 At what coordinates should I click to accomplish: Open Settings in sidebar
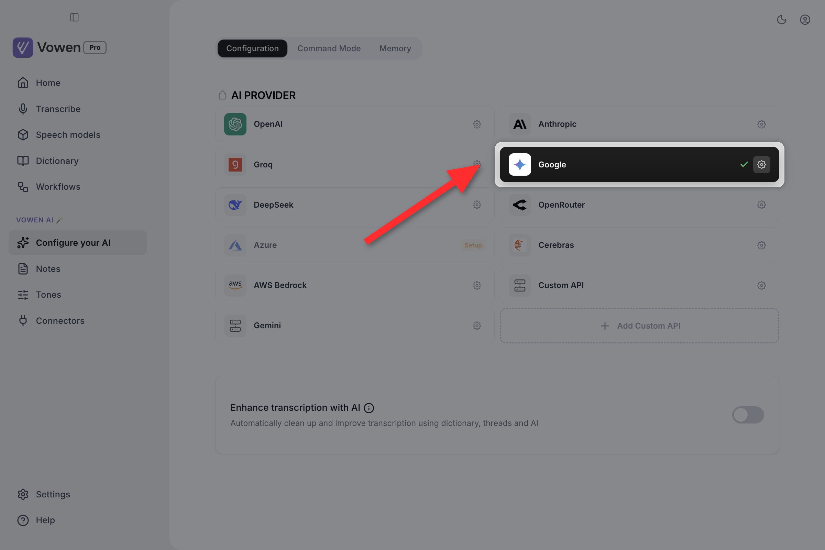(x=78, y=494)
